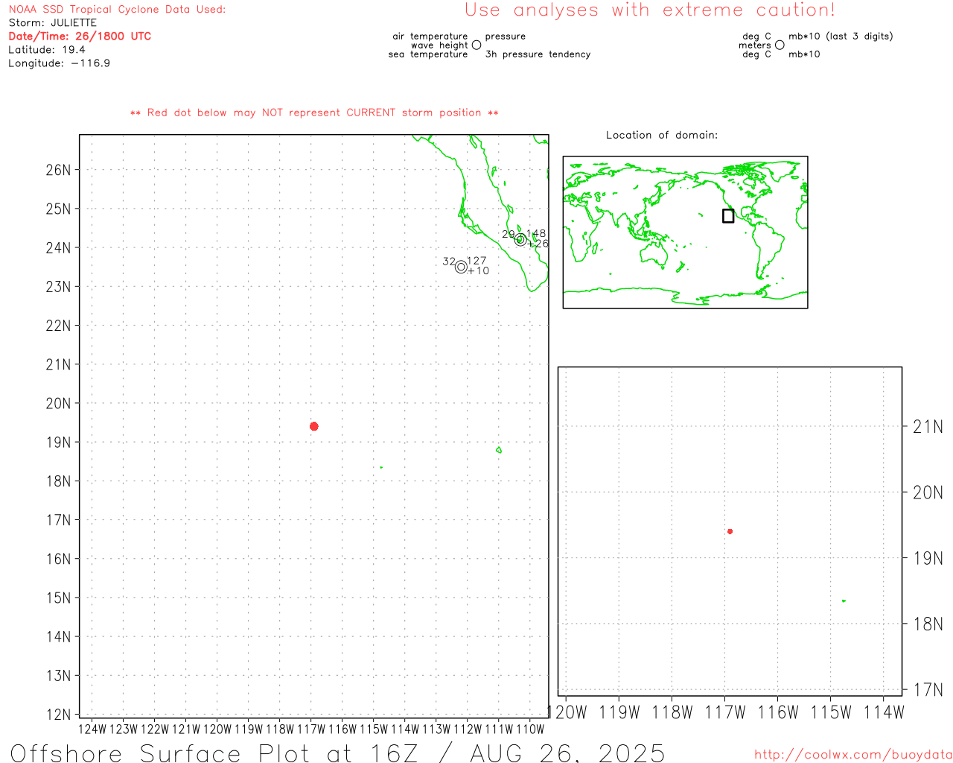Click the '+26' pressure tendency value
953x763 pixels.
point(538,244)
